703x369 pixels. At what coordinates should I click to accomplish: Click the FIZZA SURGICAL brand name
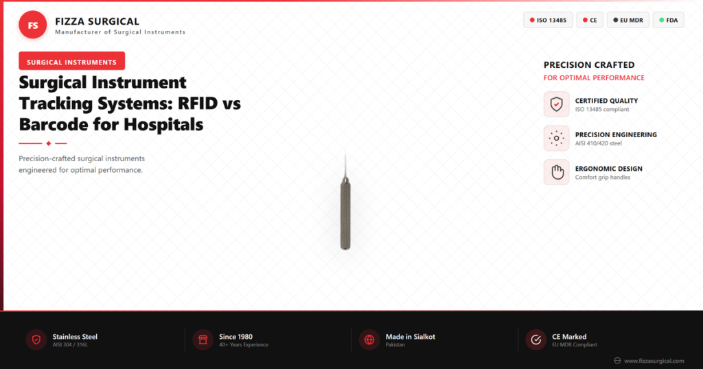point(97,21)
